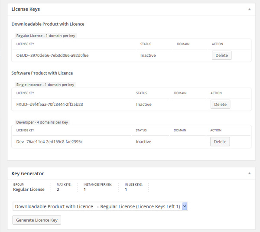Click the IN USE KEYS value 1
Viewport: 260px width, 232px height.
pos(126,190)
